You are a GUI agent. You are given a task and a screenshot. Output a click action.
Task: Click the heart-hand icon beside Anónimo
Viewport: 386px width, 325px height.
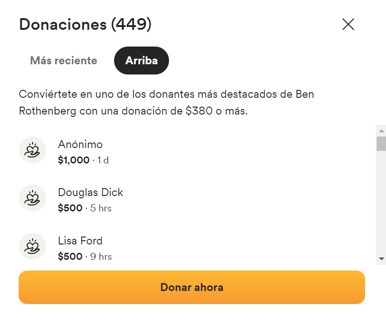coord(32,150)
